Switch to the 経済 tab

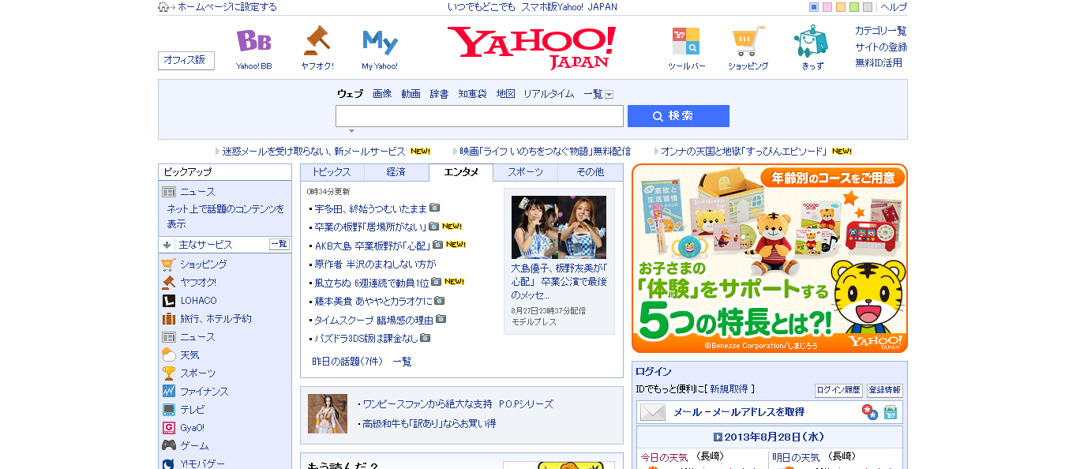click(396, 172)
